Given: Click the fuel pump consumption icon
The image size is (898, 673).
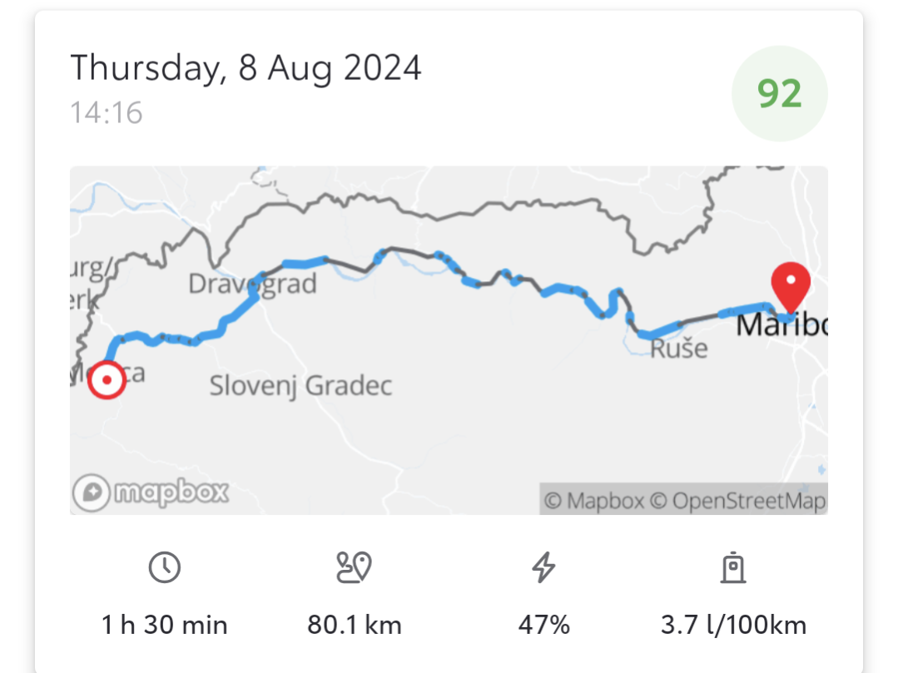Looking at the screenshot, I should pos(733,567).
